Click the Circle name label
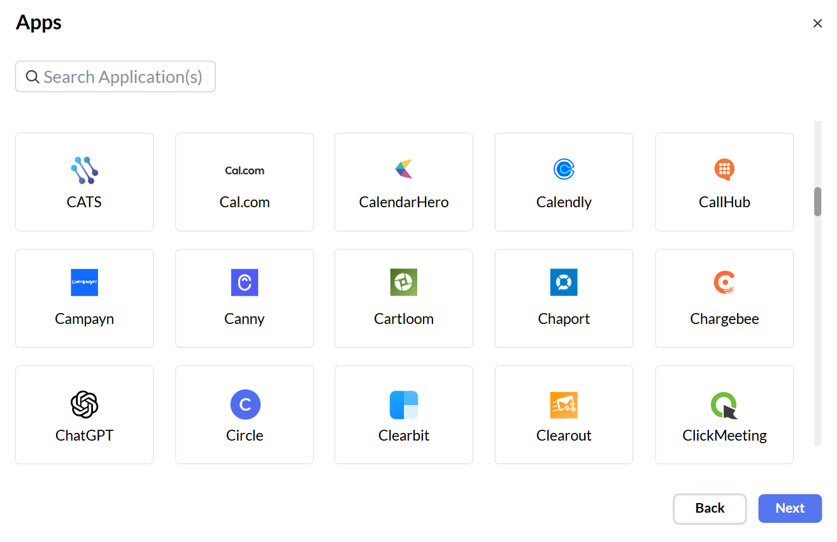Viewport: 837px width, 542px height. click(x=245, y=436)
